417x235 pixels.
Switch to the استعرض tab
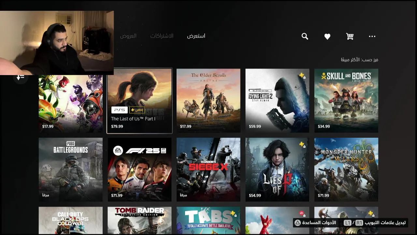tap(196, 36)
